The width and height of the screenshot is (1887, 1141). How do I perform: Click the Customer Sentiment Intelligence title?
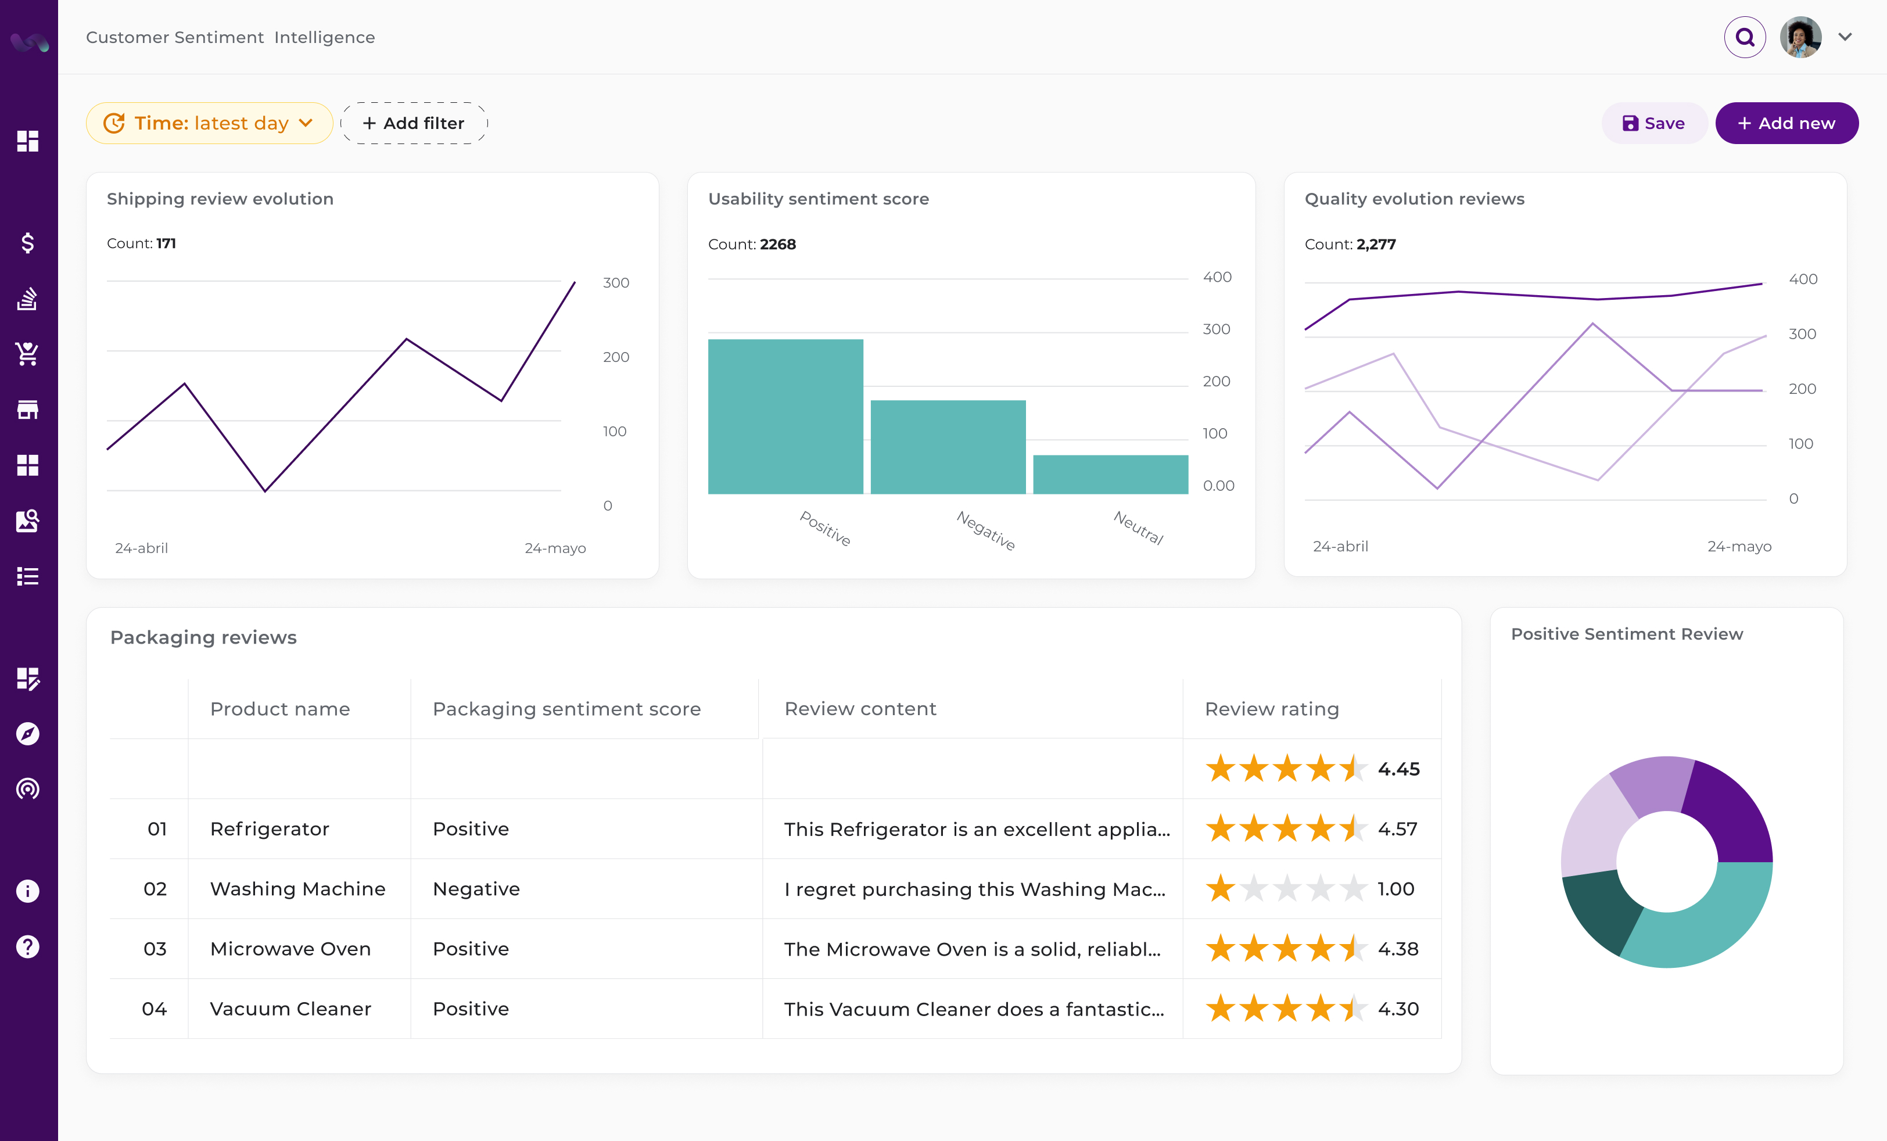click(229, 36)
